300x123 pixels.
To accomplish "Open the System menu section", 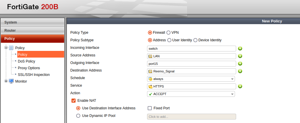I will (32, 22).
